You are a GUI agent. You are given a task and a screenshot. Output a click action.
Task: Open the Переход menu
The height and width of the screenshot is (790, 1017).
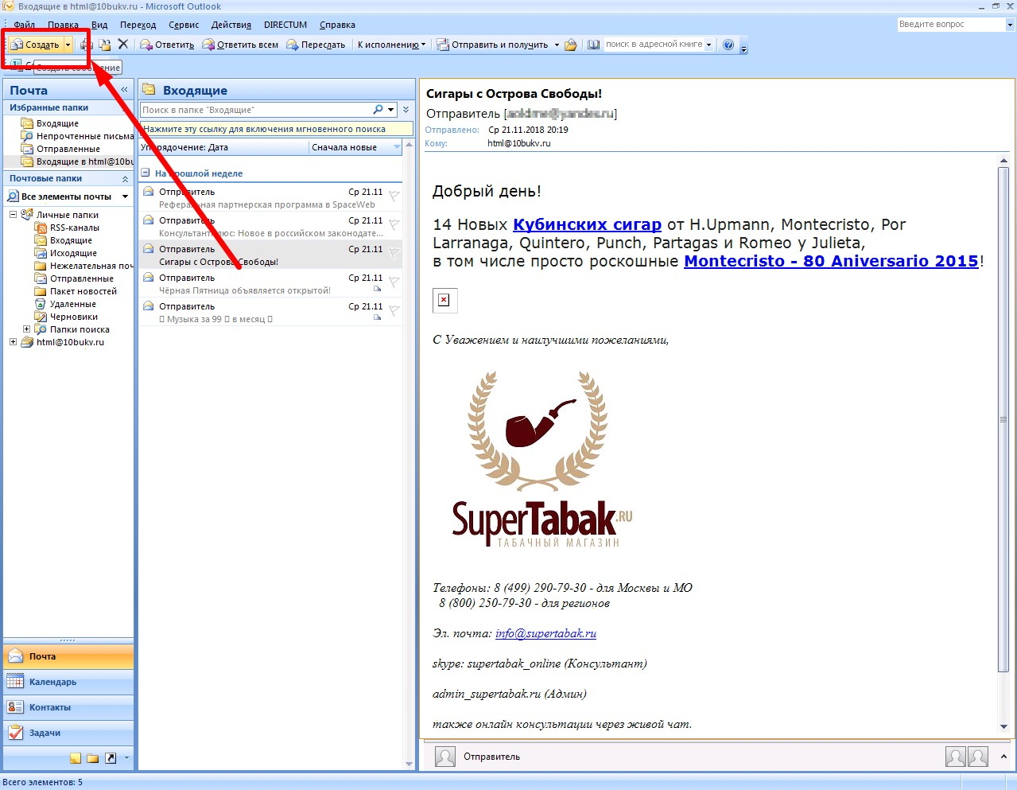click(x=138, y=25)
